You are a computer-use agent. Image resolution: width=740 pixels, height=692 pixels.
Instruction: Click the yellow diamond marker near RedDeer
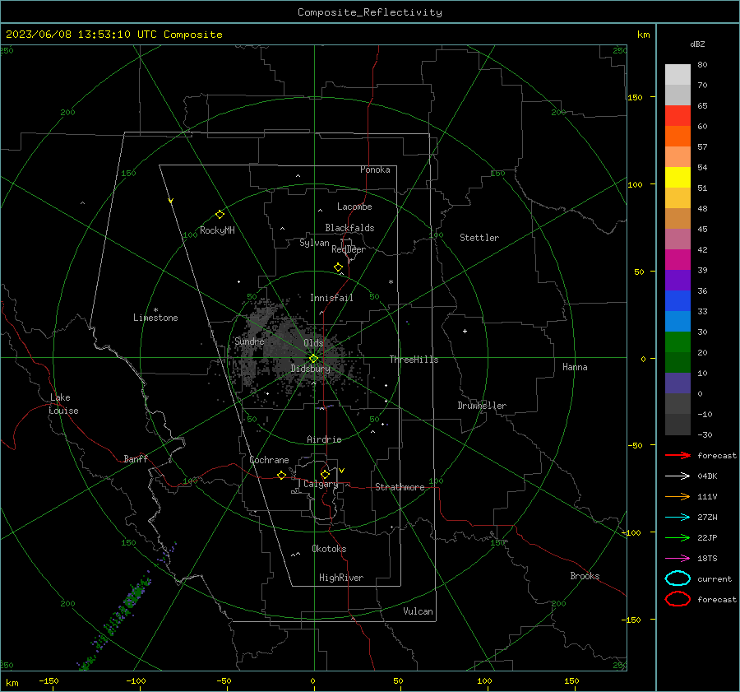[x=339, y=267]
